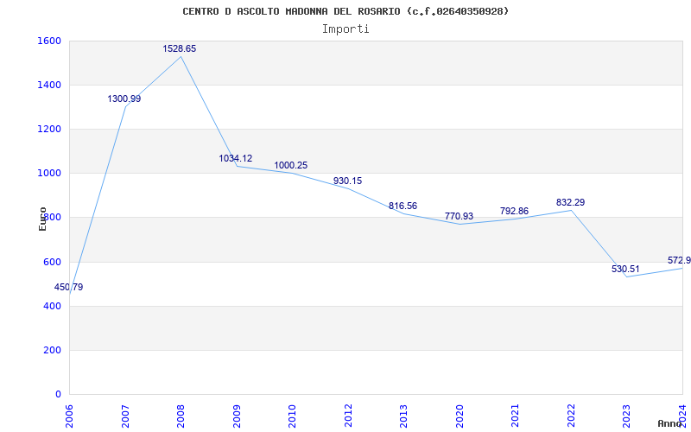
Task: Click the 1600 y-axis tick label
Action: 49,41
